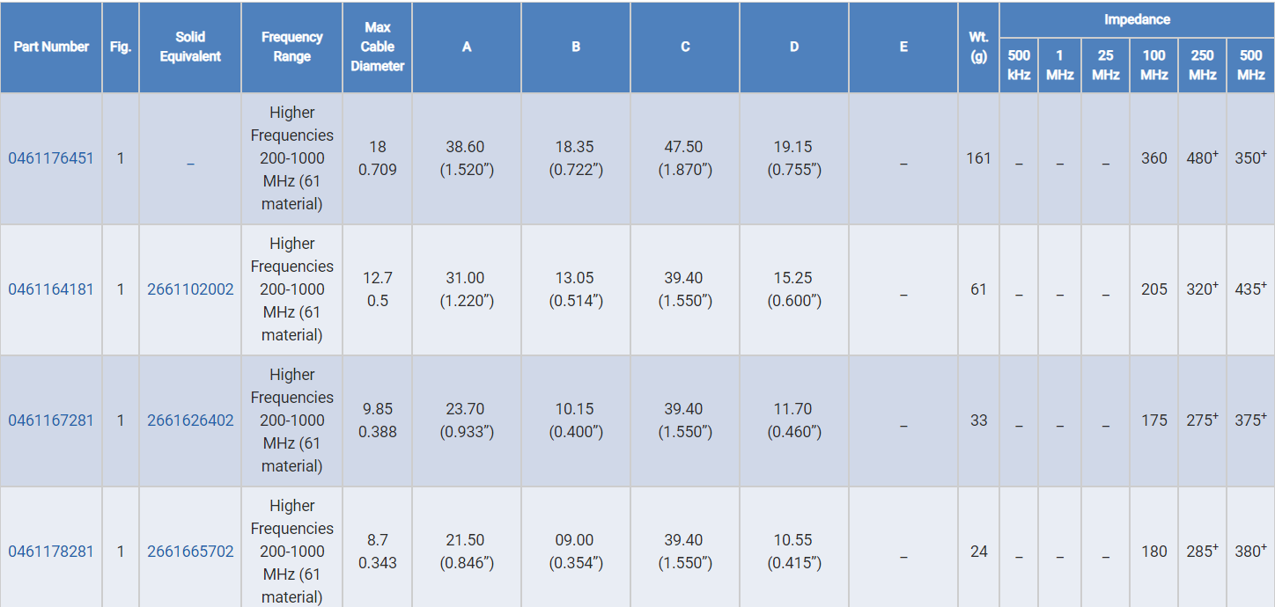This screenshot has height=607, width=1275.
Task: Open part number 0461178281 link
Action: (51, 552)
